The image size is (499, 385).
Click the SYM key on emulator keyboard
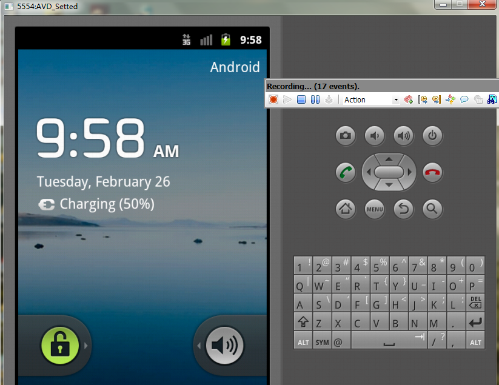click(322, 340)
